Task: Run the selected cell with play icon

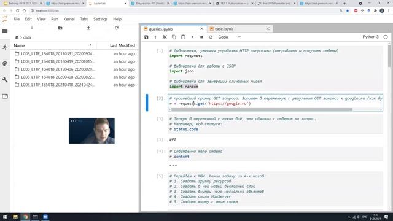Action: [192, 37]
